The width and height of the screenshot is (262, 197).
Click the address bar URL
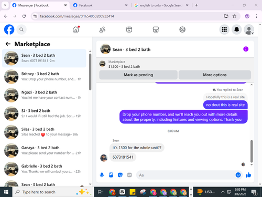[x=77, y=16]
